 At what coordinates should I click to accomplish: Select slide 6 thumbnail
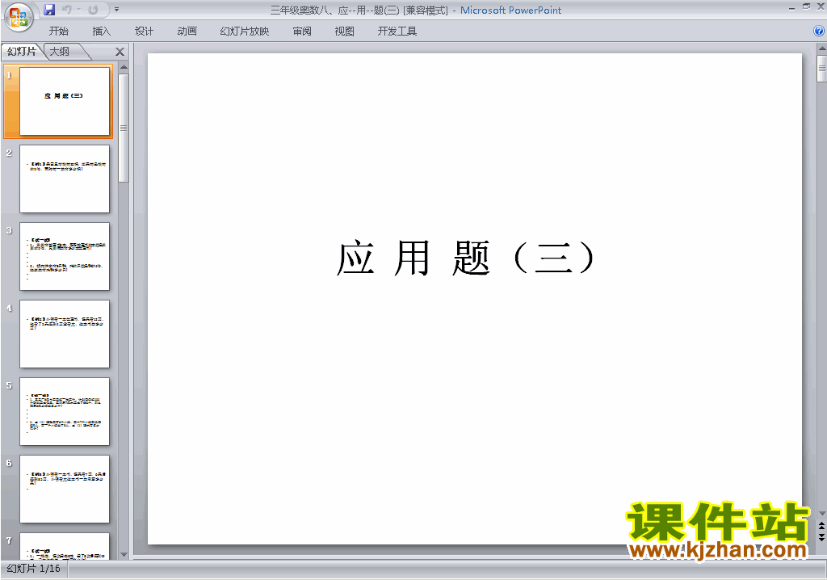(65, 490)
